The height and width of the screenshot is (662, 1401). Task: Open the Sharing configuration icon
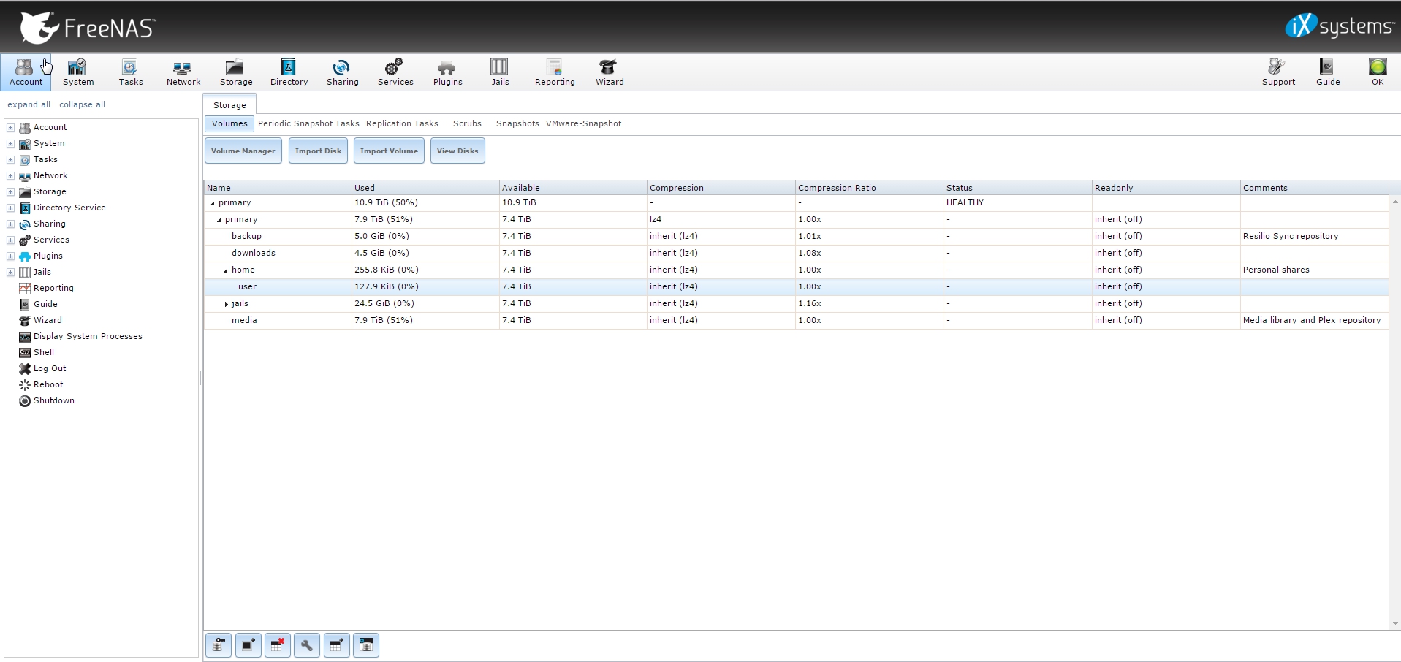tap(341, 71)
